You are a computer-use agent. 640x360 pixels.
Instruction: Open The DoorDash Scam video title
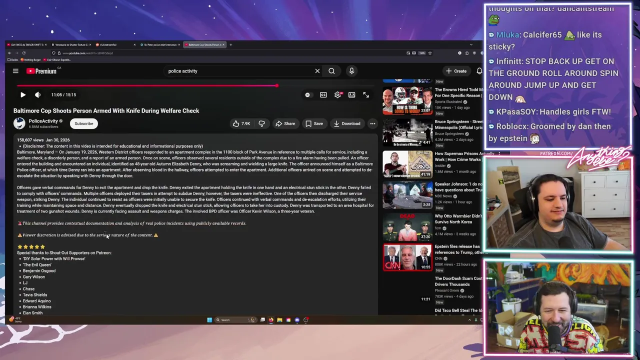pyautogui.click(x=459, y=281)
